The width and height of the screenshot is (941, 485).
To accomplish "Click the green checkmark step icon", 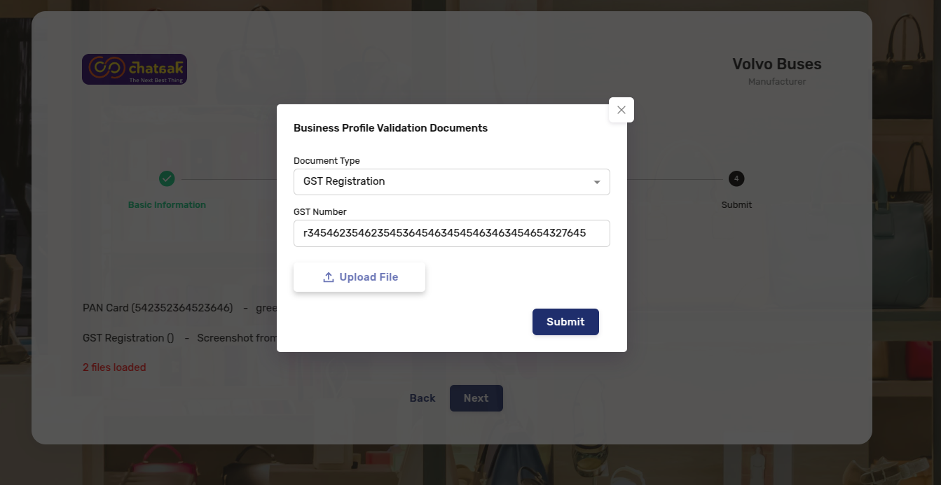I will pyautogui.click(x=167, y=179).
